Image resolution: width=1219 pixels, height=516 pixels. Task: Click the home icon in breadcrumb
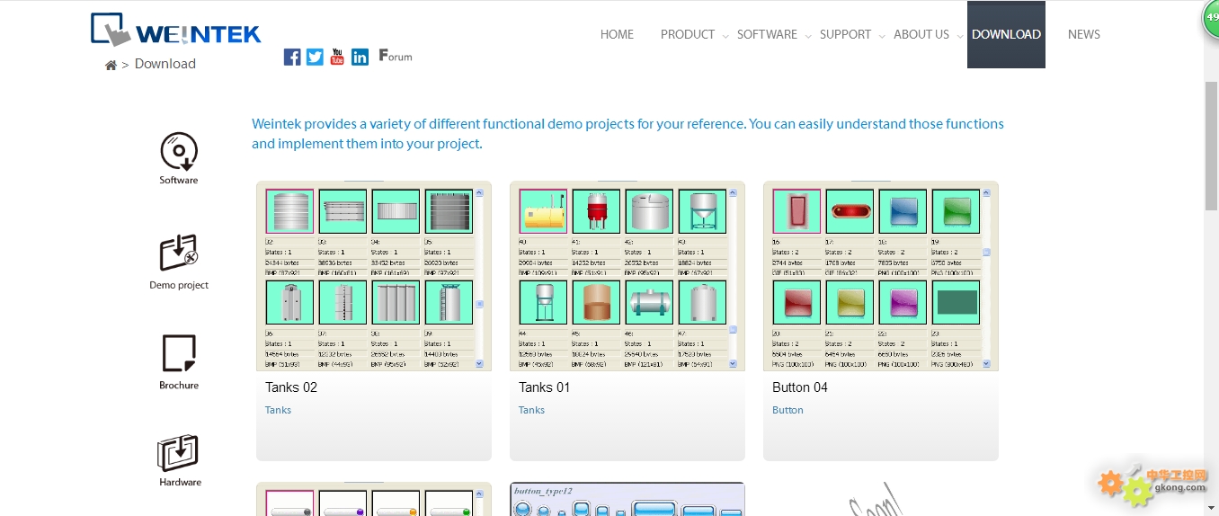pyautogui.click(x=111, y=65)
